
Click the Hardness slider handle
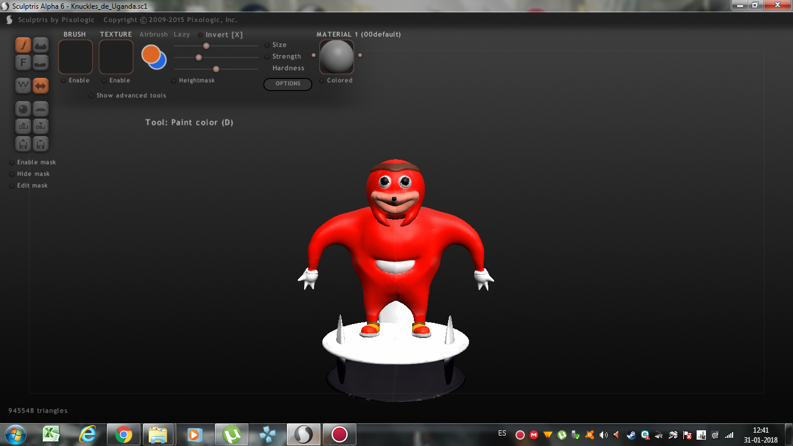(216, 69)
